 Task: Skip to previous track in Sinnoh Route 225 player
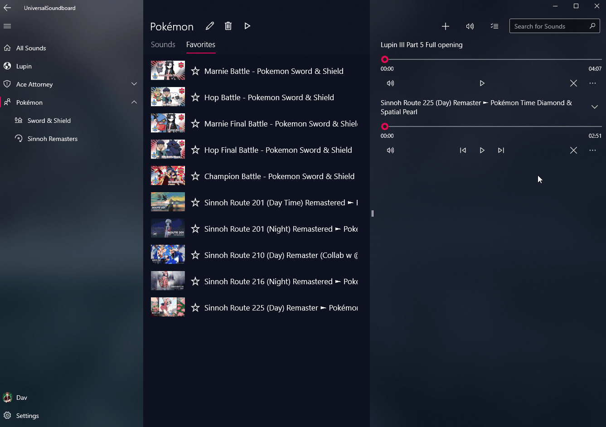[463, 150]
